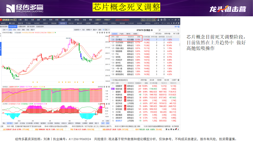Click the 振 badge beside 富瀚微
253x142 pixels.
click(x=125, y=92)
